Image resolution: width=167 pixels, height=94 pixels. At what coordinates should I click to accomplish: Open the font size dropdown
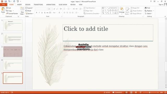[52, 9]
